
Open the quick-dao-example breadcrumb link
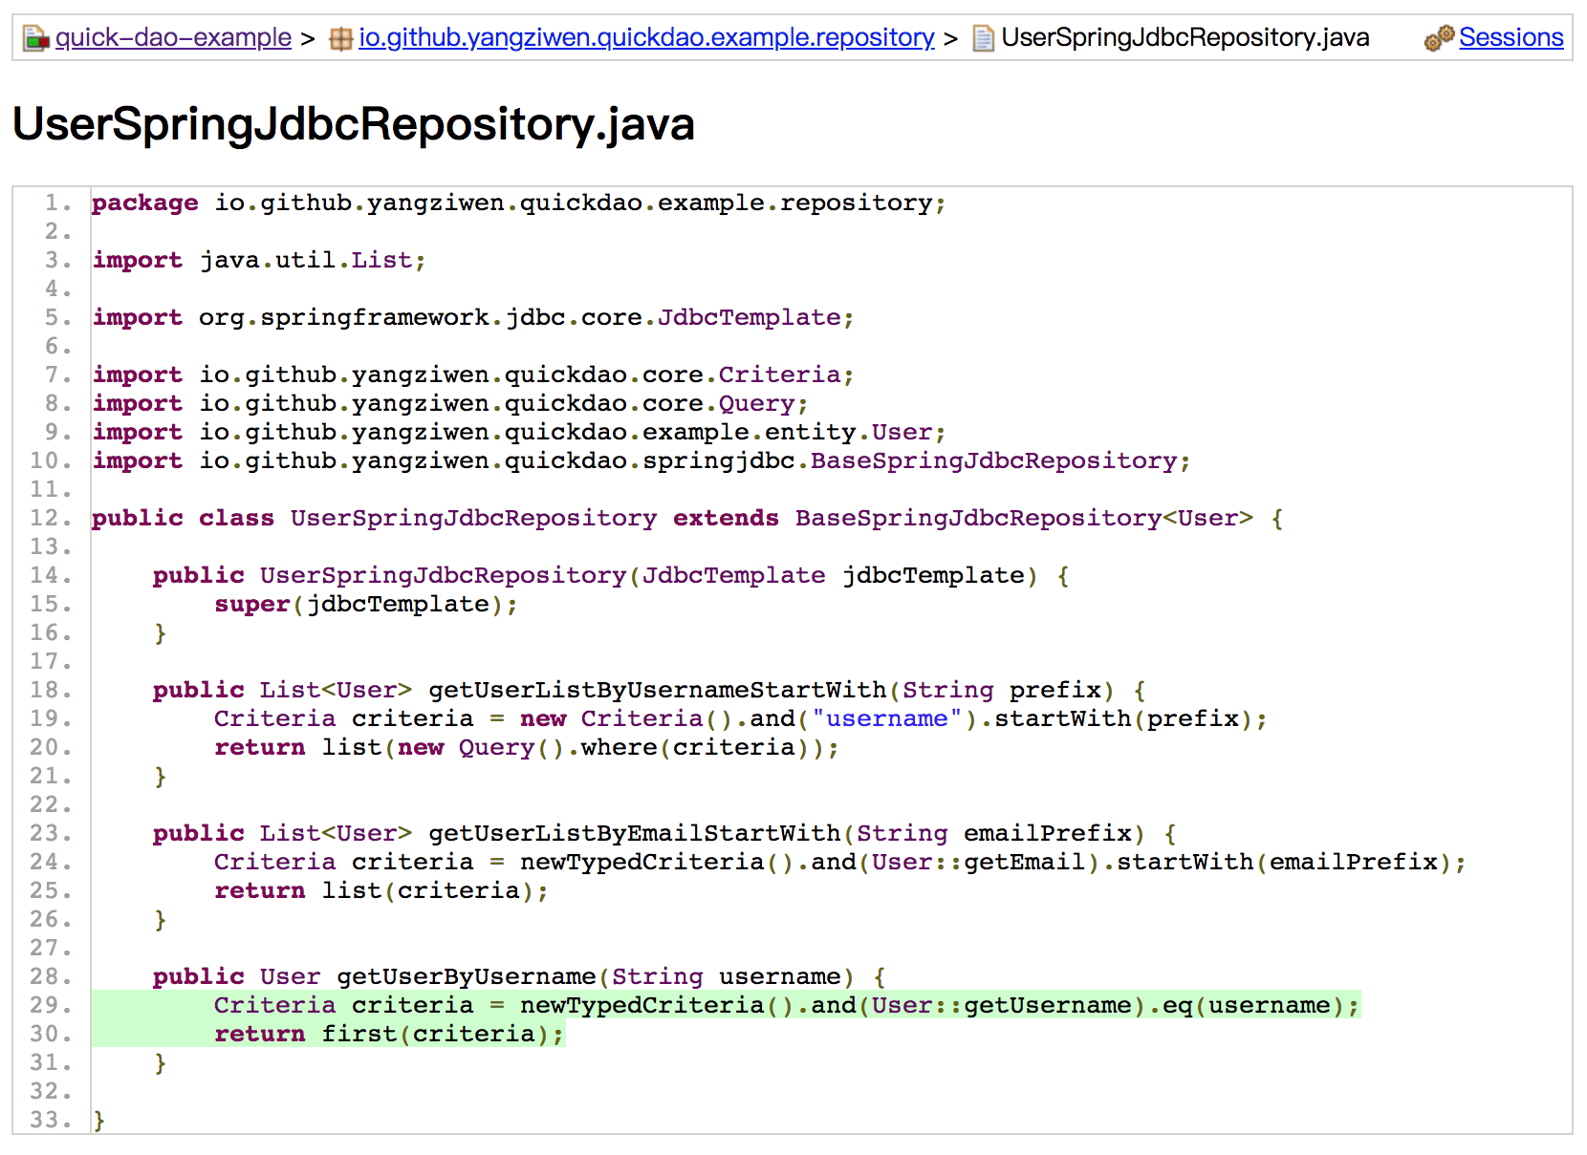[173, 38]
